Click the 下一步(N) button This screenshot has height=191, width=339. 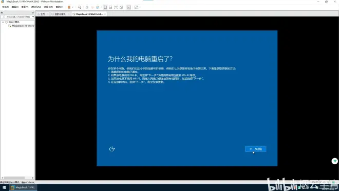[256, 149]
